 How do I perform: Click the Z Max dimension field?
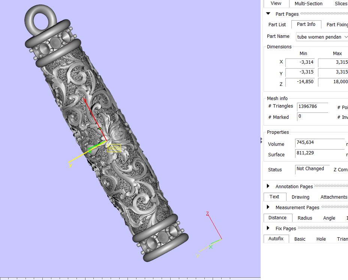point(333,82)
